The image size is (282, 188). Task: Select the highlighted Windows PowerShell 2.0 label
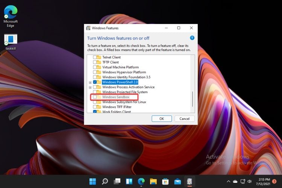[120, 82]
